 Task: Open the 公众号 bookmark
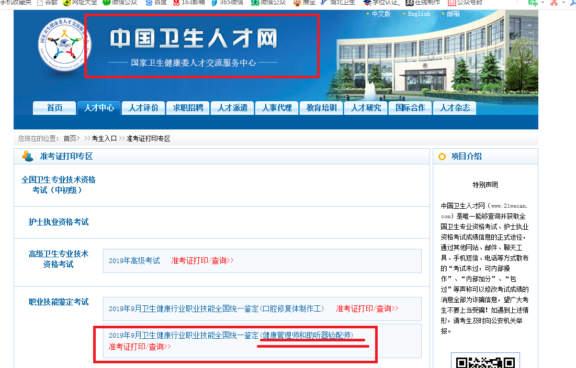tap(465, 3)
